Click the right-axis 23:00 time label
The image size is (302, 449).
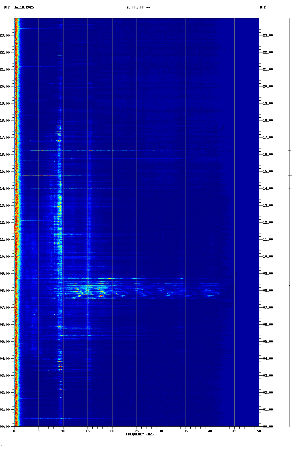[x=268, y=35]
